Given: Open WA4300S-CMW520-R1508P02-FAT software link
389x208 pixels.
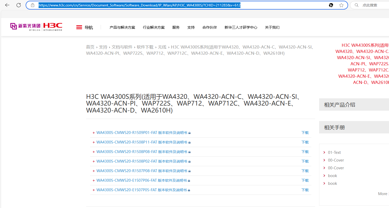Looking at the screenshot, I should click(x=142, y=161).
